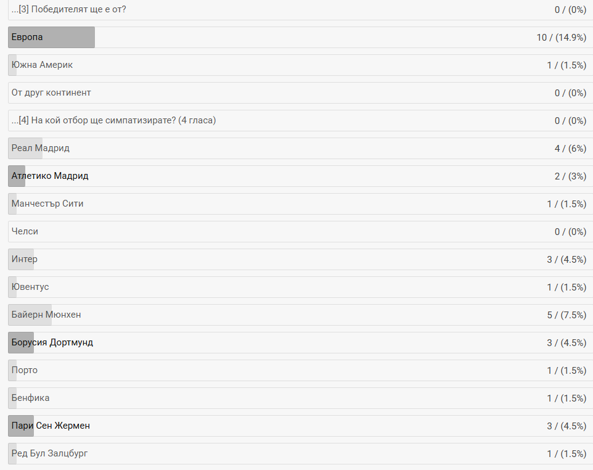Screen dimensions: 593x470
Task: Click the 5 / (7.5%) result for Байерн
Action: tap(566, 315)
